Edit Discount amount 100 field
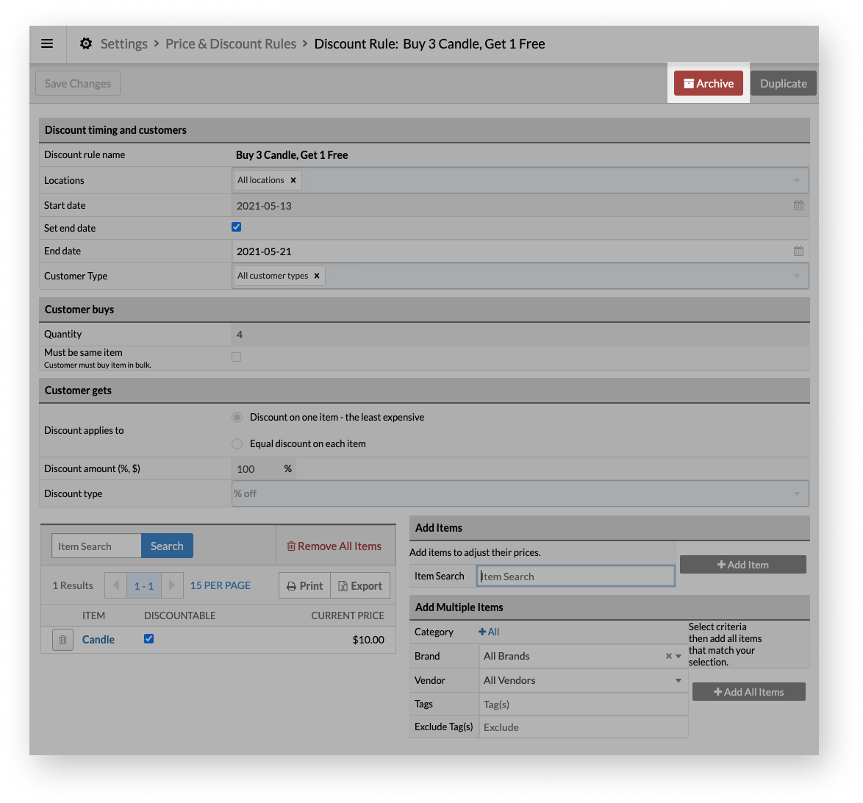Viewport: 863px width, 803px height. click(257, 468)
